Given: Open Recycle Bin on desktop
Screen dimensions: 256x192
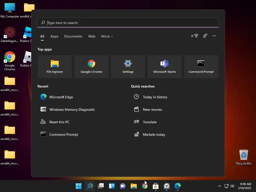Looking at the screenshot, I should coord(243,157).
